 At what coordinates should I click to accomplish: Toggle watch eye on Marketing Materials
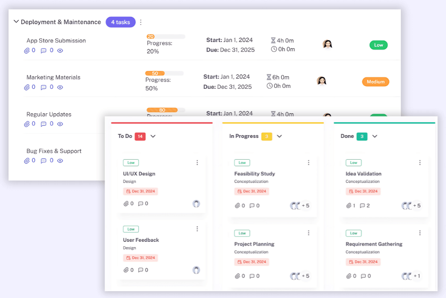(60, 87)
